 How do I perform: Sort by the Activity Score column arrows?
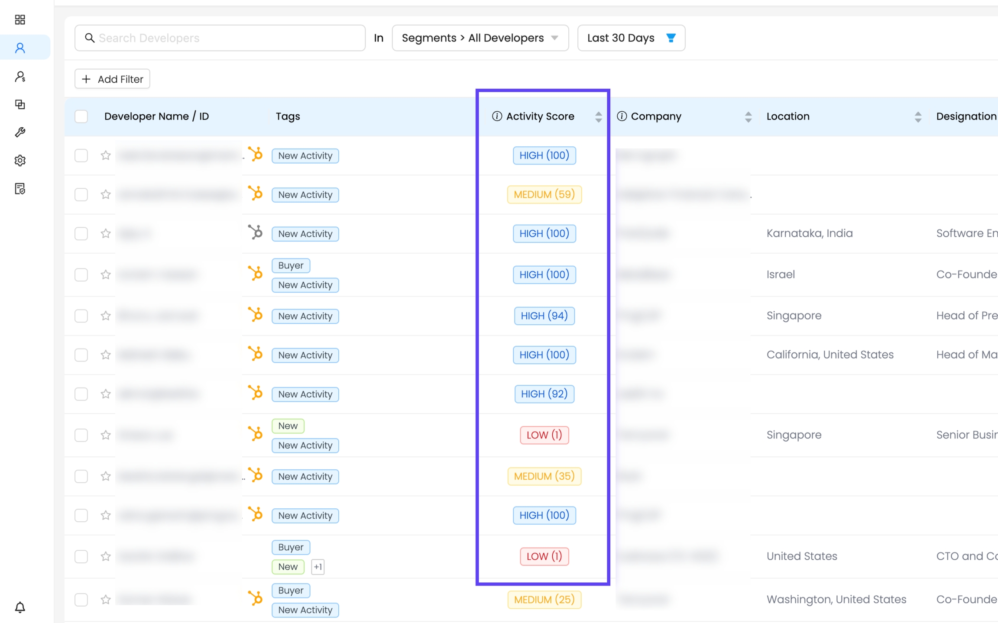coord(598,116)
